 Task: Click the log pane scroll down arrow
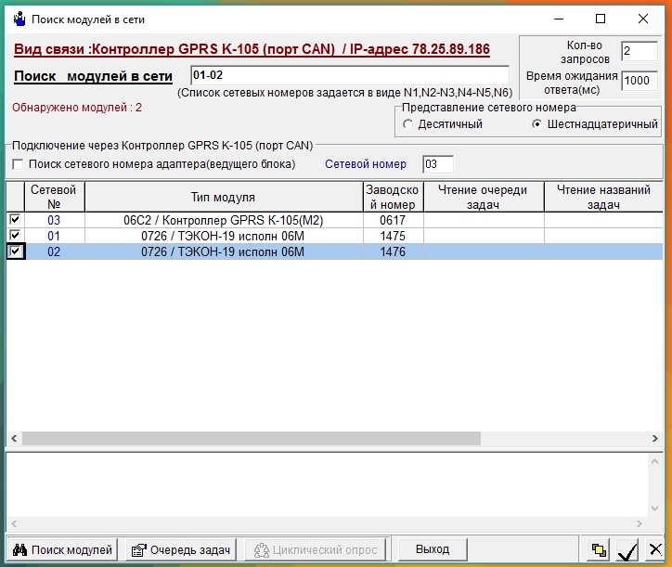click(655, 509)
